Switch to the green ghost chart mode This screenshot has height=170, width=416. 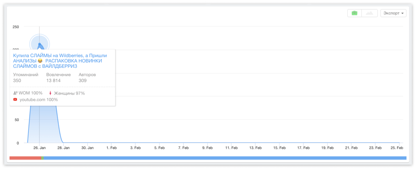(354, 13)
